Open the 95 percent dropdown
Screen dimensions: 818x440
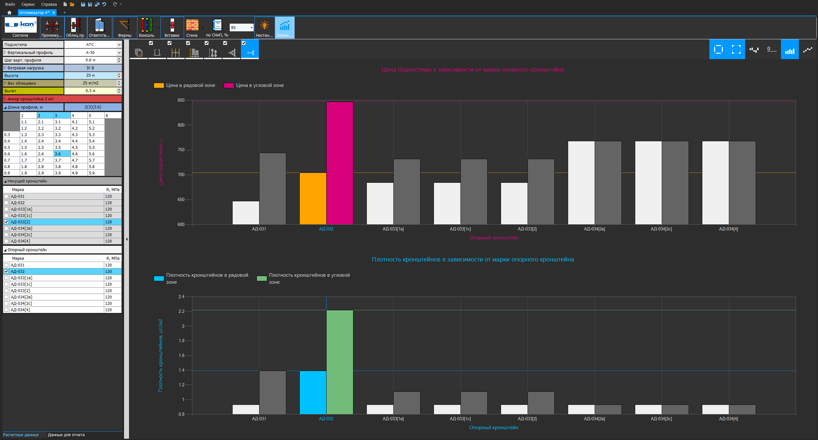(251, 28)
